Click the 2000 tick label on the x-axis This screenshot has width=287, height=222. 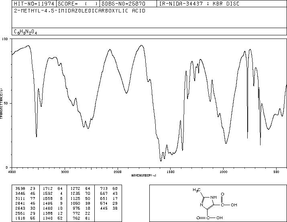118,172
